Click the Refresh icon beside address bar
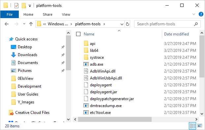The height and width of the screenshot is (130, 205). [127, 24]
